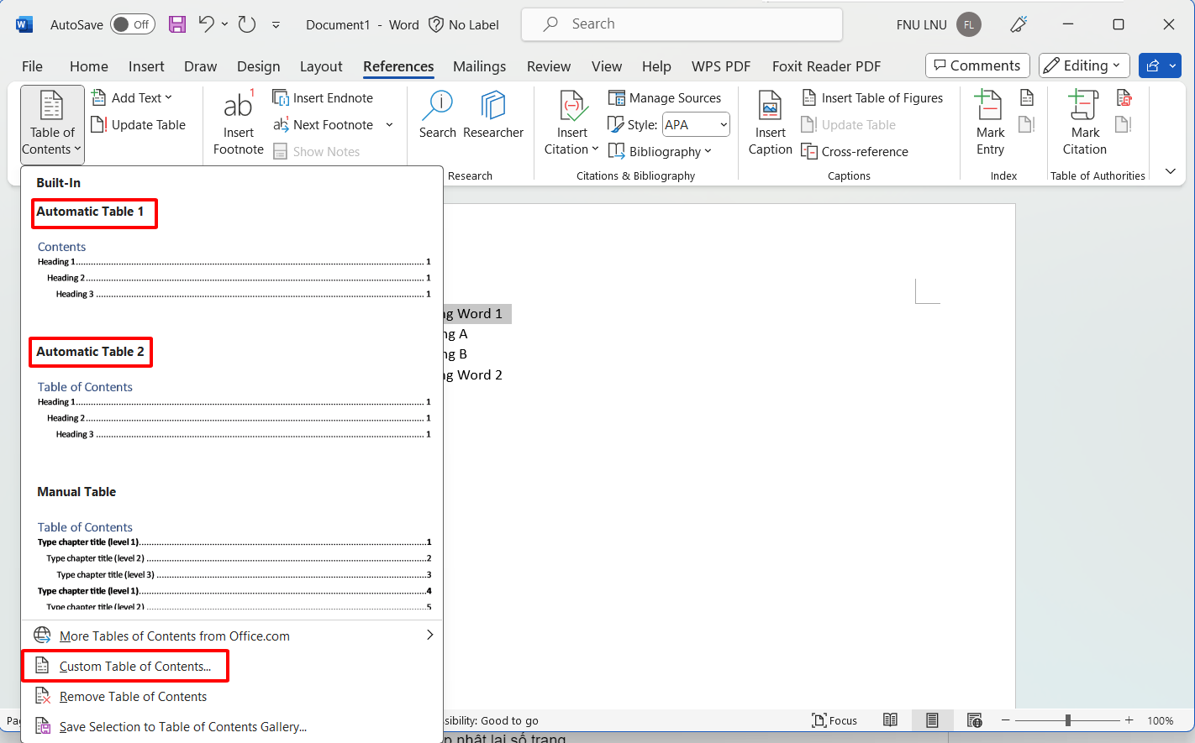Expand More Tables of Contents from Office.com

tap(232, 636)
